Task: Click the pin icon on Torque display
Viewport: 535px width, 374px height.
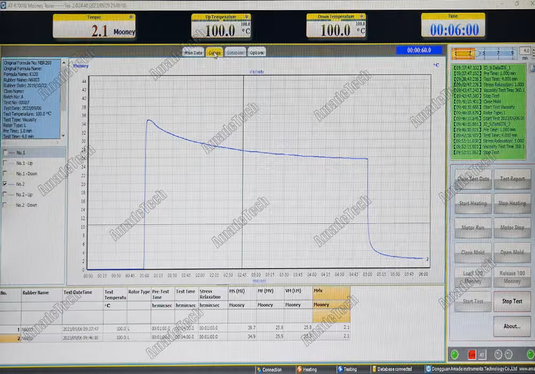Action: pyautogui.click(x=131, y=17)
